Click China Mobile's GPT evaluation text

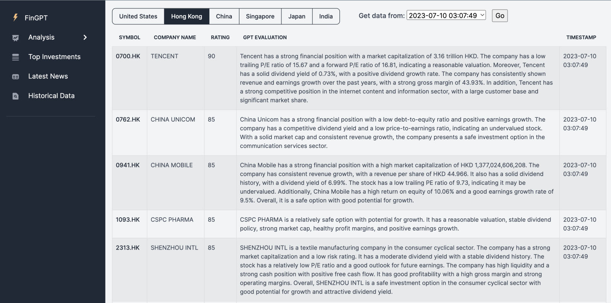tap(397, 183)
